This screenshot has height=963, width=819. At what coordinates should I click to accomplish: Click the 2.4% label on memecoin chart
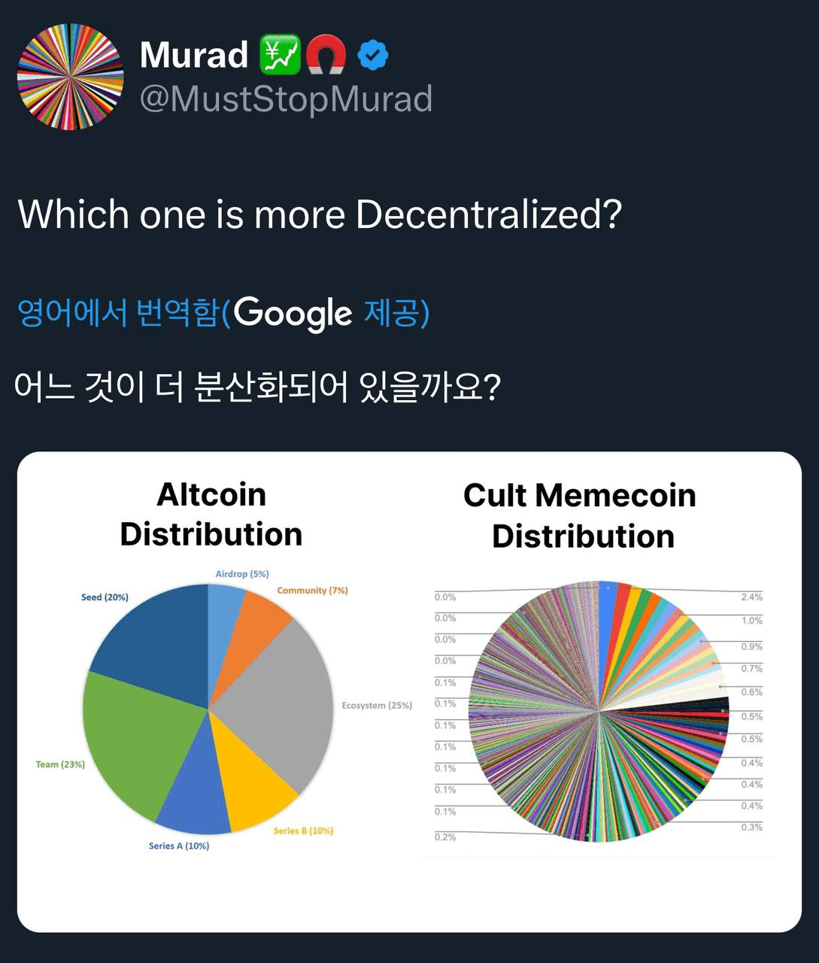click(x=751, y=597)
